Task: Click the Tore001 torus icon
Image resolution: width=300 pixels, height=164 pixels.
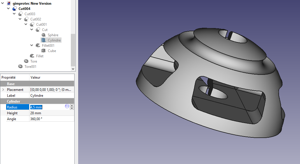Action: 20,67
